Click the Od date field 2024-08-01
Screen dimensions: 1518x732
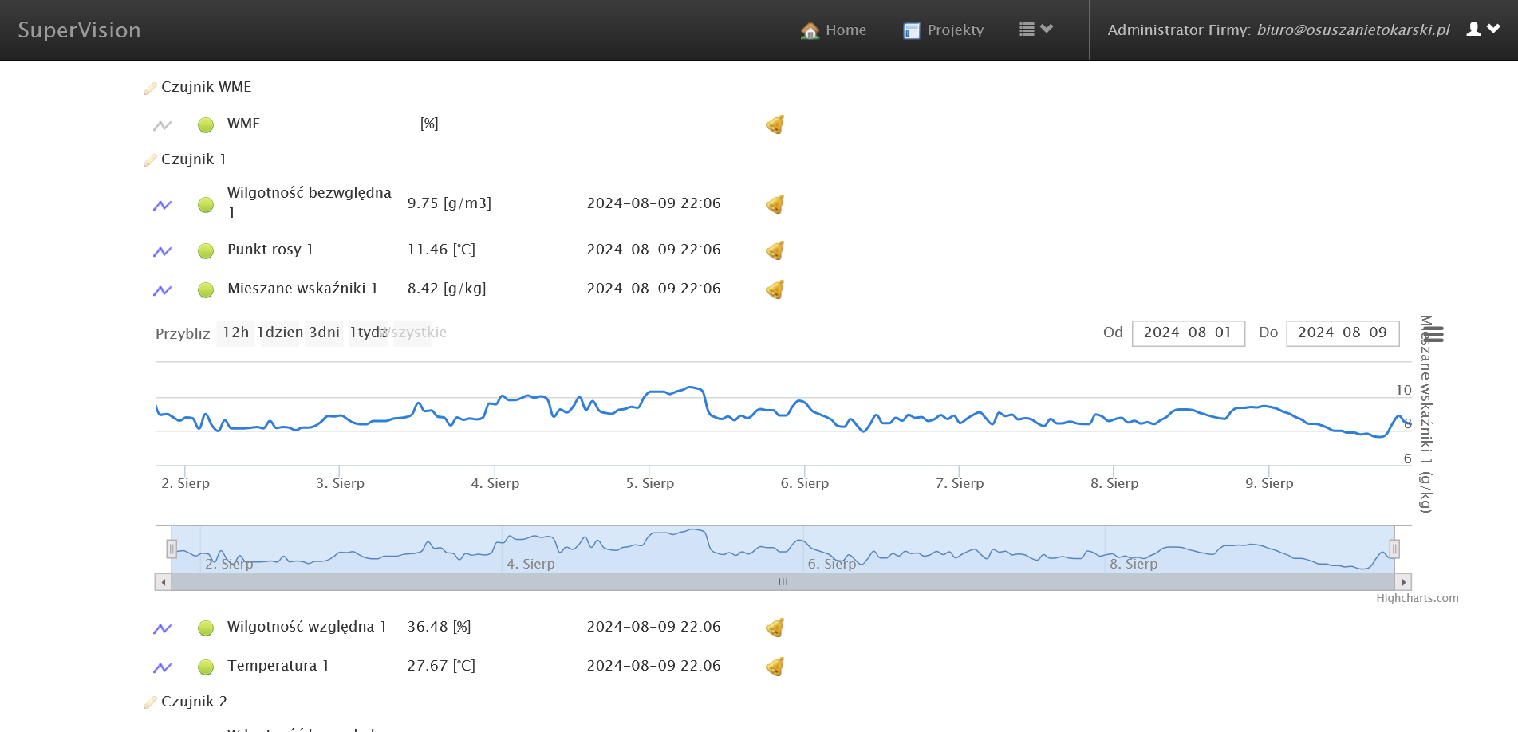[x=1188, y=333]
